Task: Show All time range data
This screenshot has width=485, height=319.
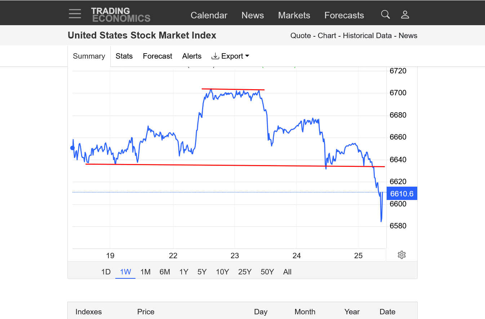Action: 287,272
